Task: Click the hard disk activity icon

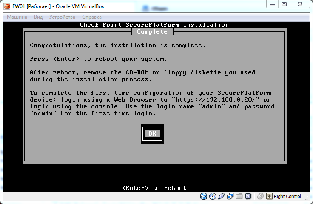Action: 204,196
